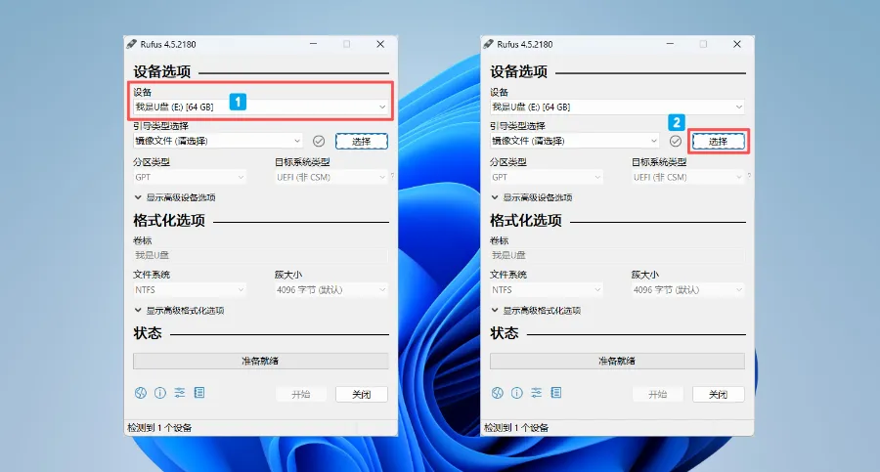Minimize the right Rufus window
880x472 pixels.
[x=670, y=44]
